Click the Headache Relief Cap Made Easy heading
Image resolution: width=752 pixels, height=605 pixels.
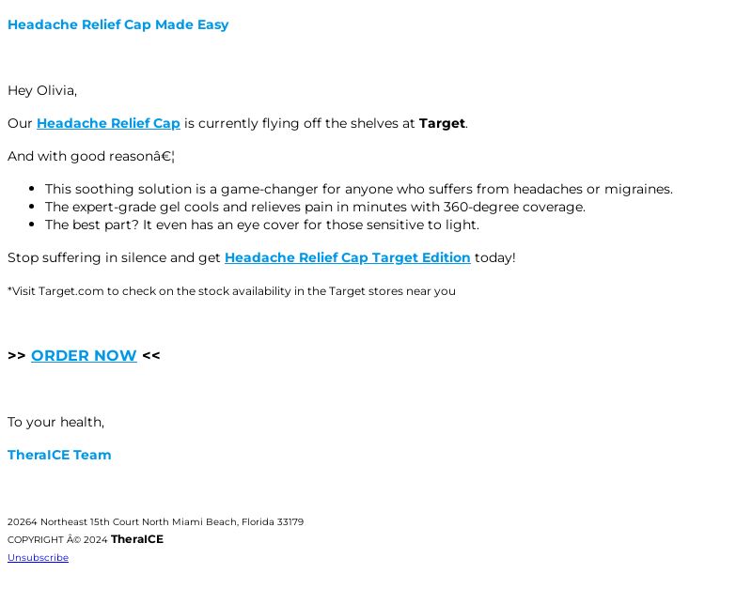coord(118,24)
